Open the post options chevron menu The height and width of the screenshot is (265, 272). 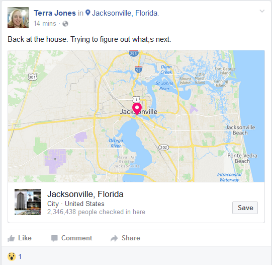(x=262, y=11)
